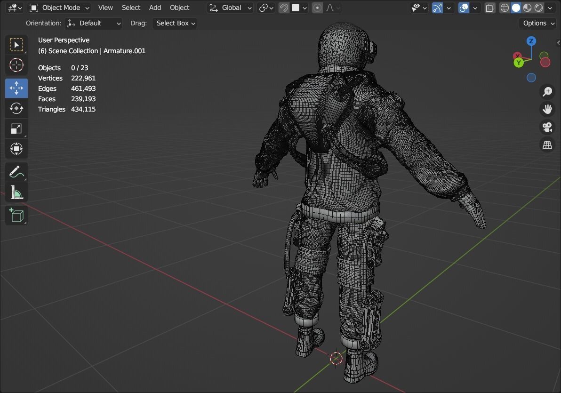The height and width of the screenshot is (393, 561).
Task: Open transform pivot point menu
Action: (x=266, y=8)
